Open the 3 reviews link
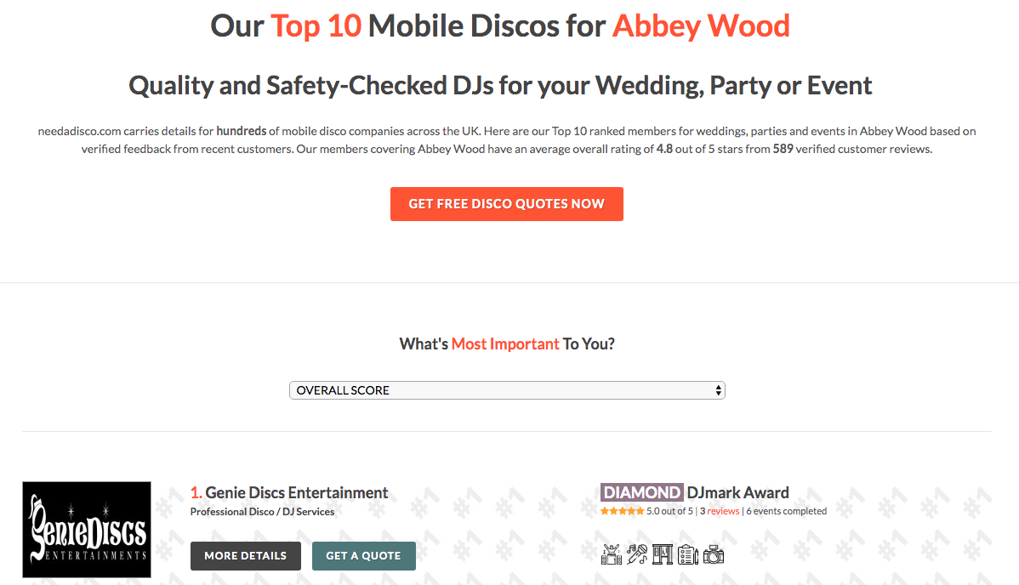Viewport: 1019px width, 585px height. pyautogui.click(x=720, y=511)
